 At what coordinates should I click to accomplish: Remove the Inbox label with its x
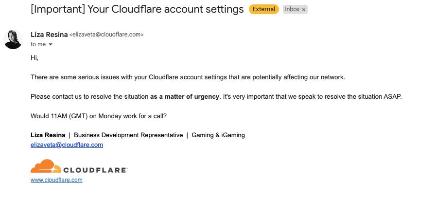point(304,10)
